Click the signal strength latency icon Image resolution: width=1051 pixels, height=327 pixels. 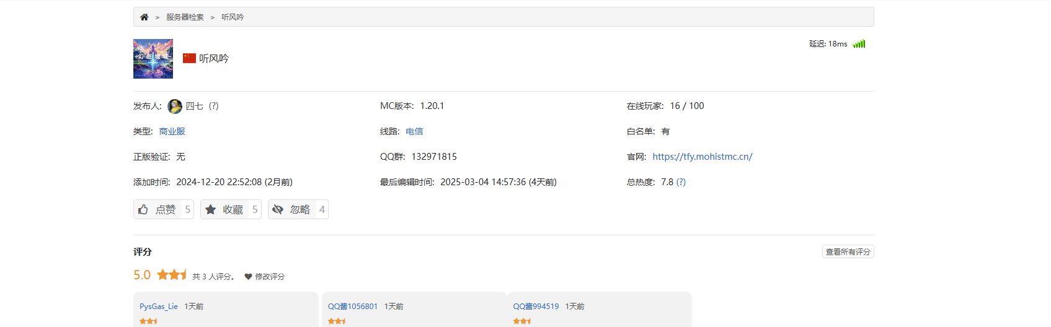point(859,44)
